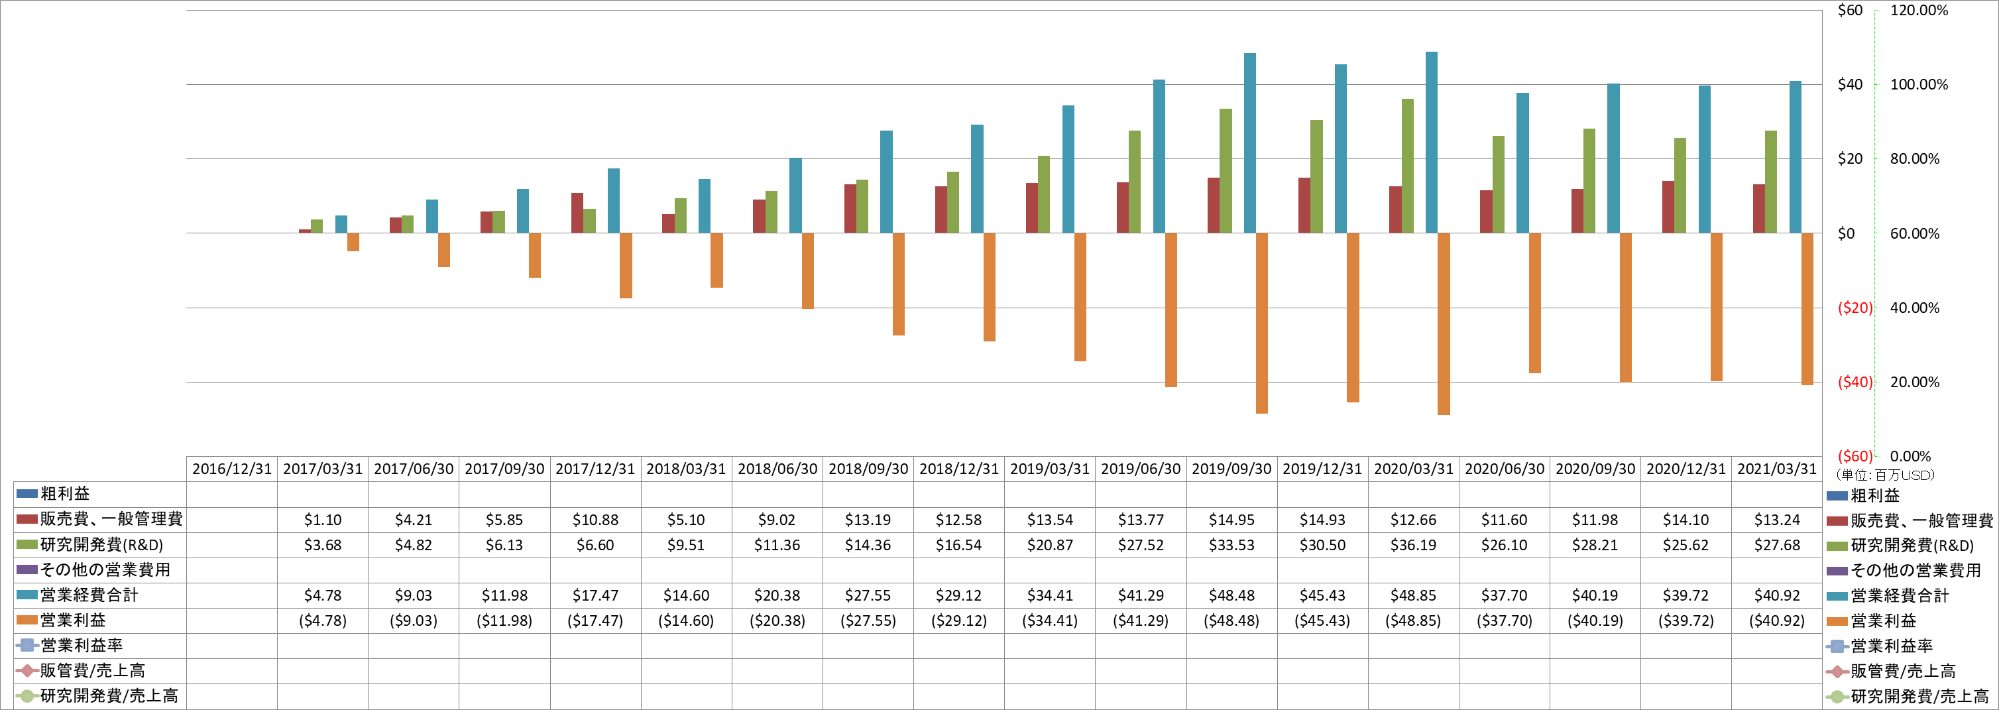Viewport: 1999px width, 710px height.
Task: Click 営業経費合計 row label in data table
Action: (89, 595)
